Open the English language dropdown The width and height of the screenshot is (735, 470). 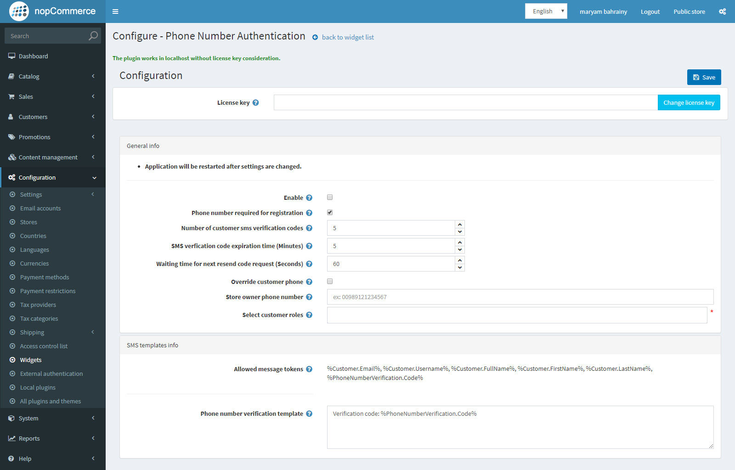click(546, 11)
